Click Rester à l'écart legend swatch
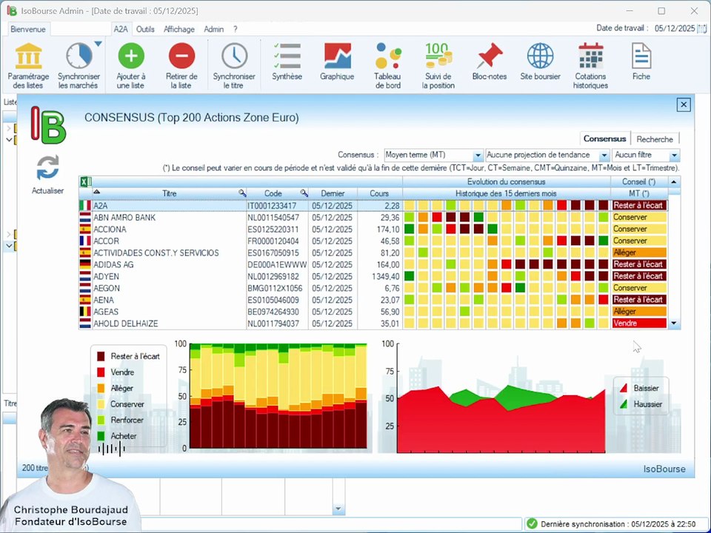Image resolution: width=711 pixels, height=533 pixels. pyautogui.click(x=101, y=356)
